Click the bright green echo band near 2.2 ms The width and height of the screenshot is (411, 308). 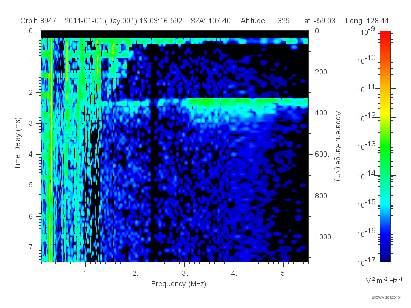coord(247,101)
